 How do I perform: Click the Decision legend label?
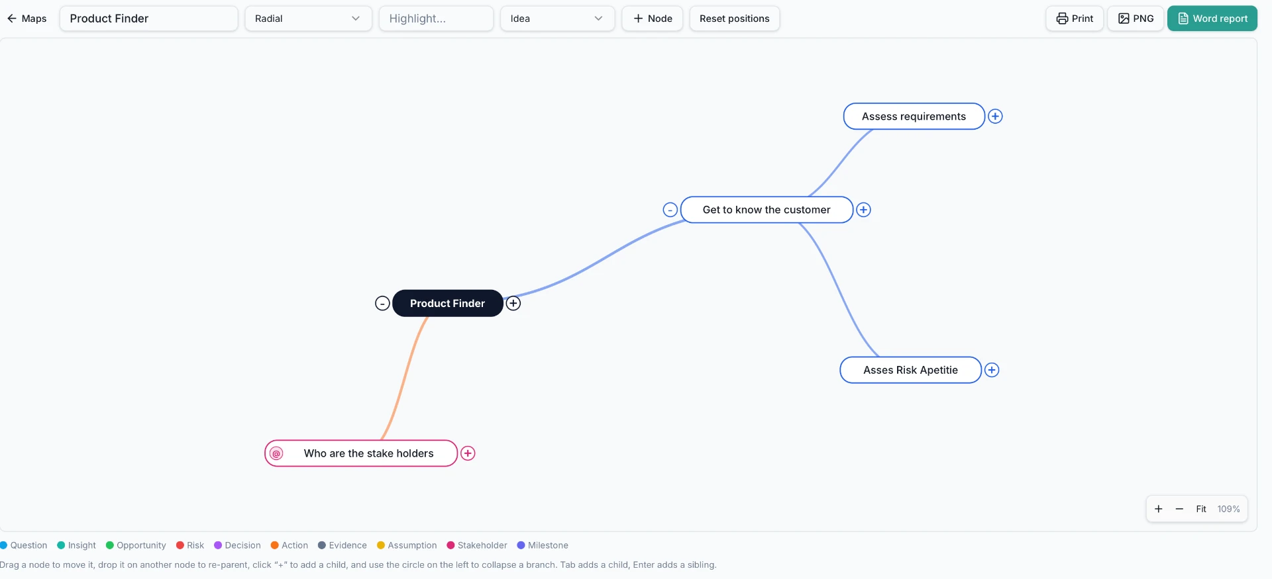pos(242,545)
